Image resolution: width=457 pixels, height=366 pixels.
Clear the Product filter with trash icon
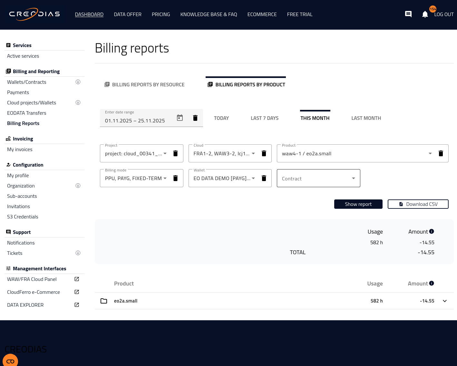click(441, 153)
